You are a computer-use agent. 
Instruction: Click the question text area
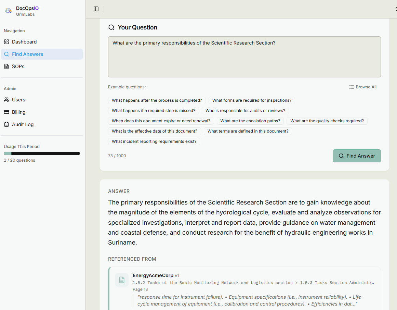pyautogui.click(x=244, y=57)
